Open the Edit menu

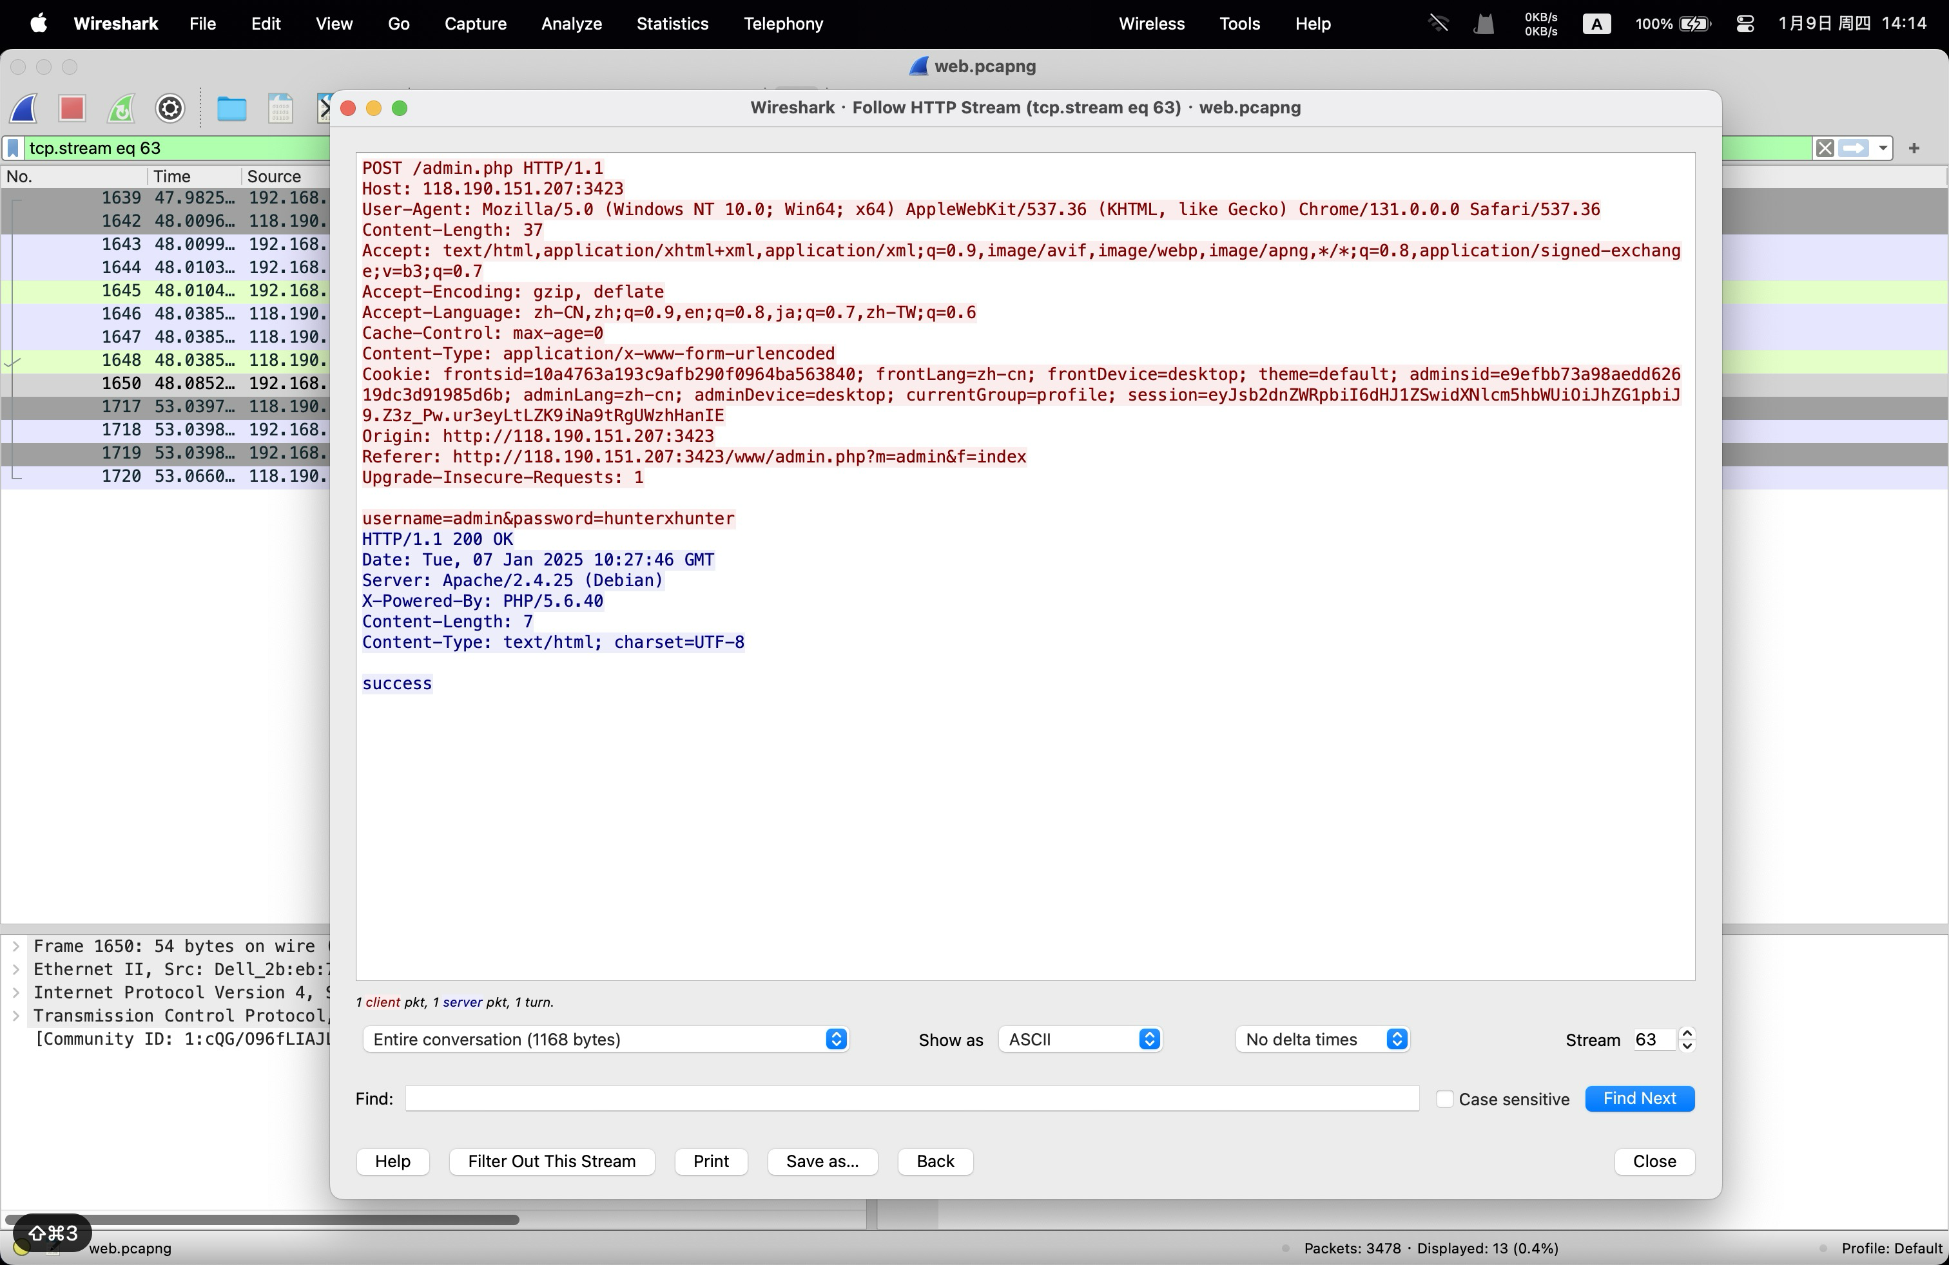(266, 24)
